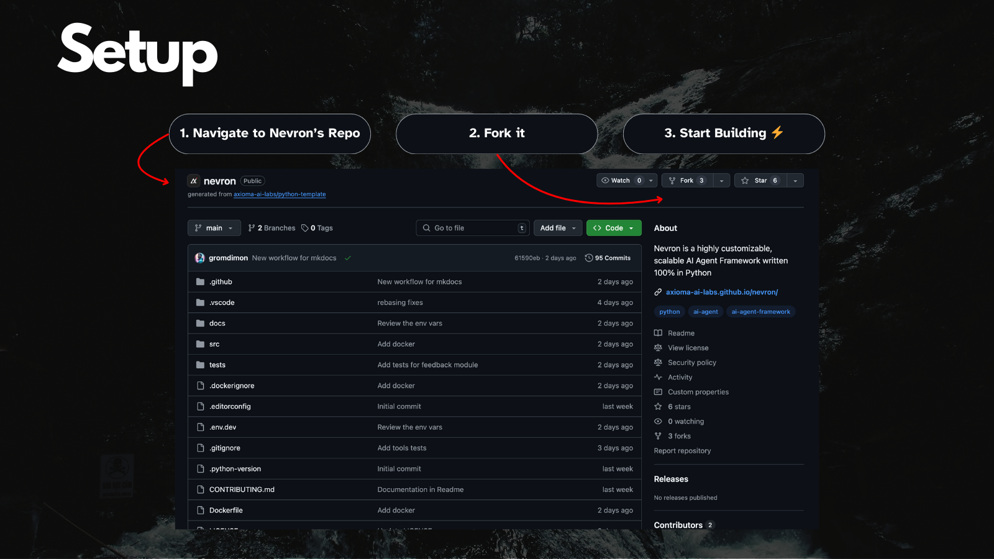Open commit message 'rebasing fixes'
Screen dimensions: 994x559
pyautogui.click(x=400, y=302)
